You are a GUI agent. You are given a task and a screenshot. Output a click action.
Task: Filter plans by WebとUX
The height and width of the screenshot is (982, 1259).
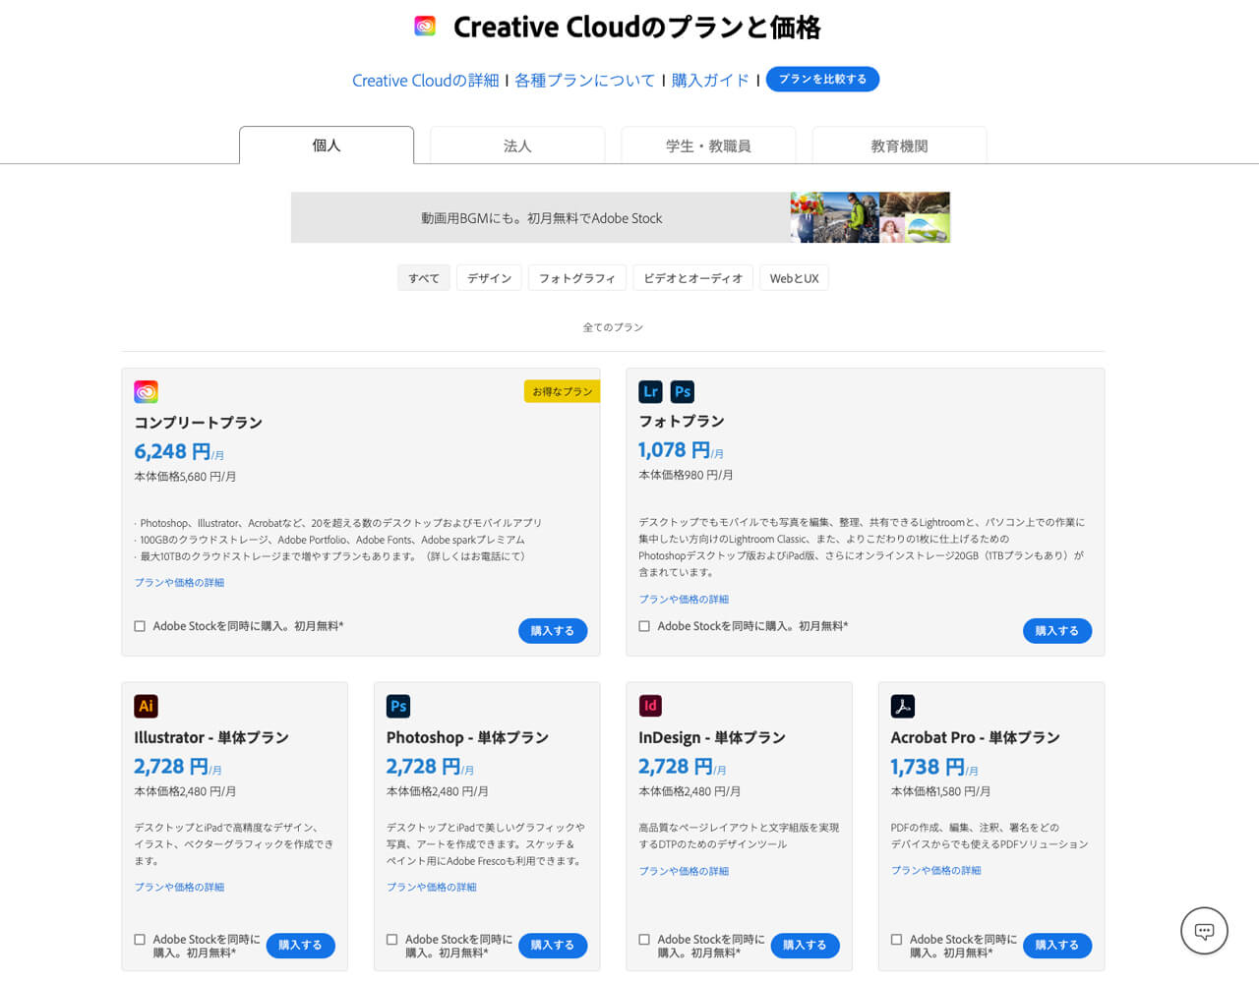[794, 278]
